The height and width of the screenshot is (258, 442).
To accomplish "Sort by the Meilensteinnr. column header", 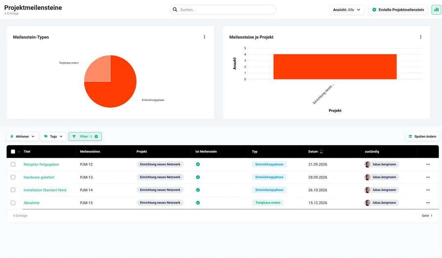I will 90,152.
